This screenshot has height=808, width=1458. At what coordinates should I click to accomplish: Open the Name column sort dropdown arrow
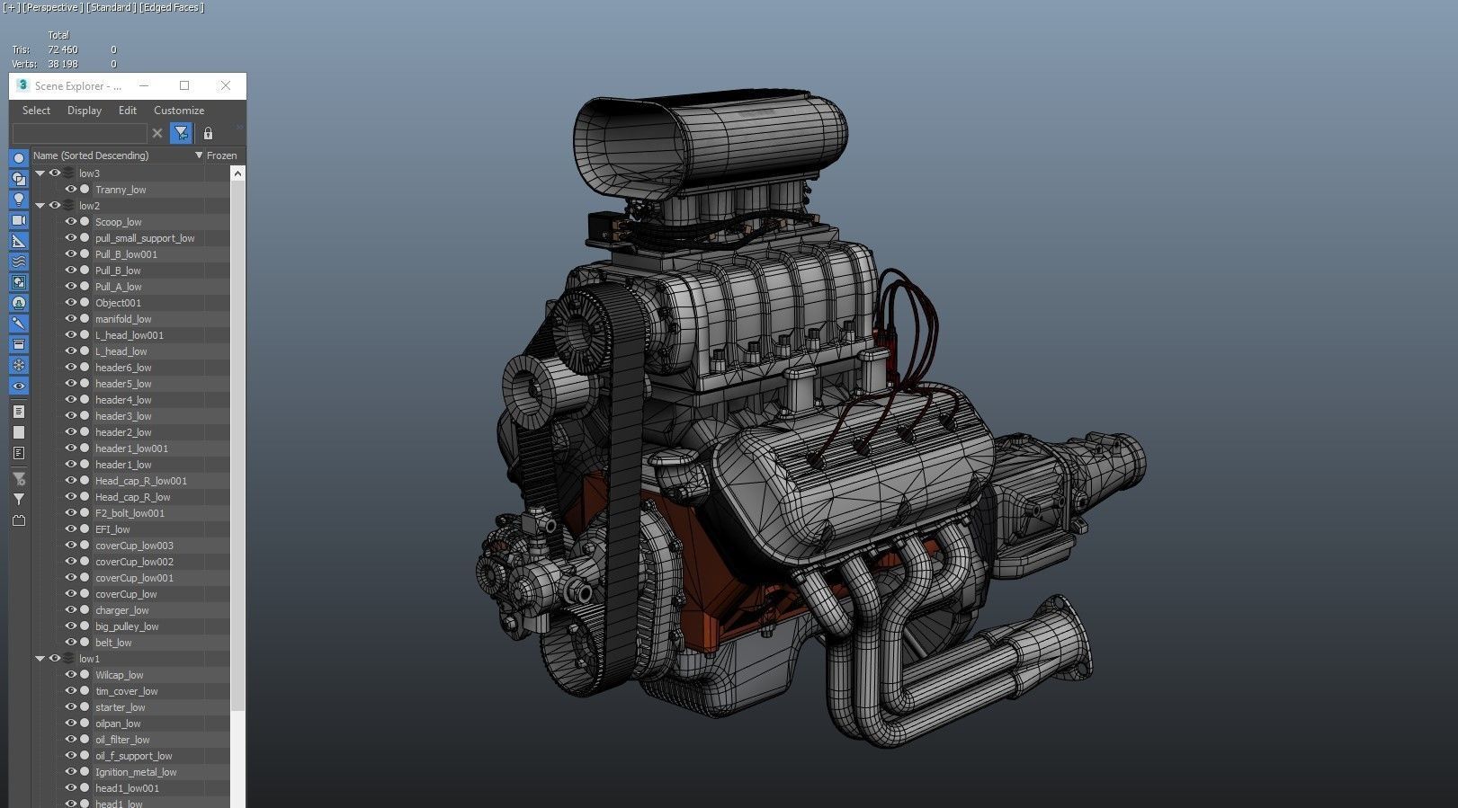(199, 155)
